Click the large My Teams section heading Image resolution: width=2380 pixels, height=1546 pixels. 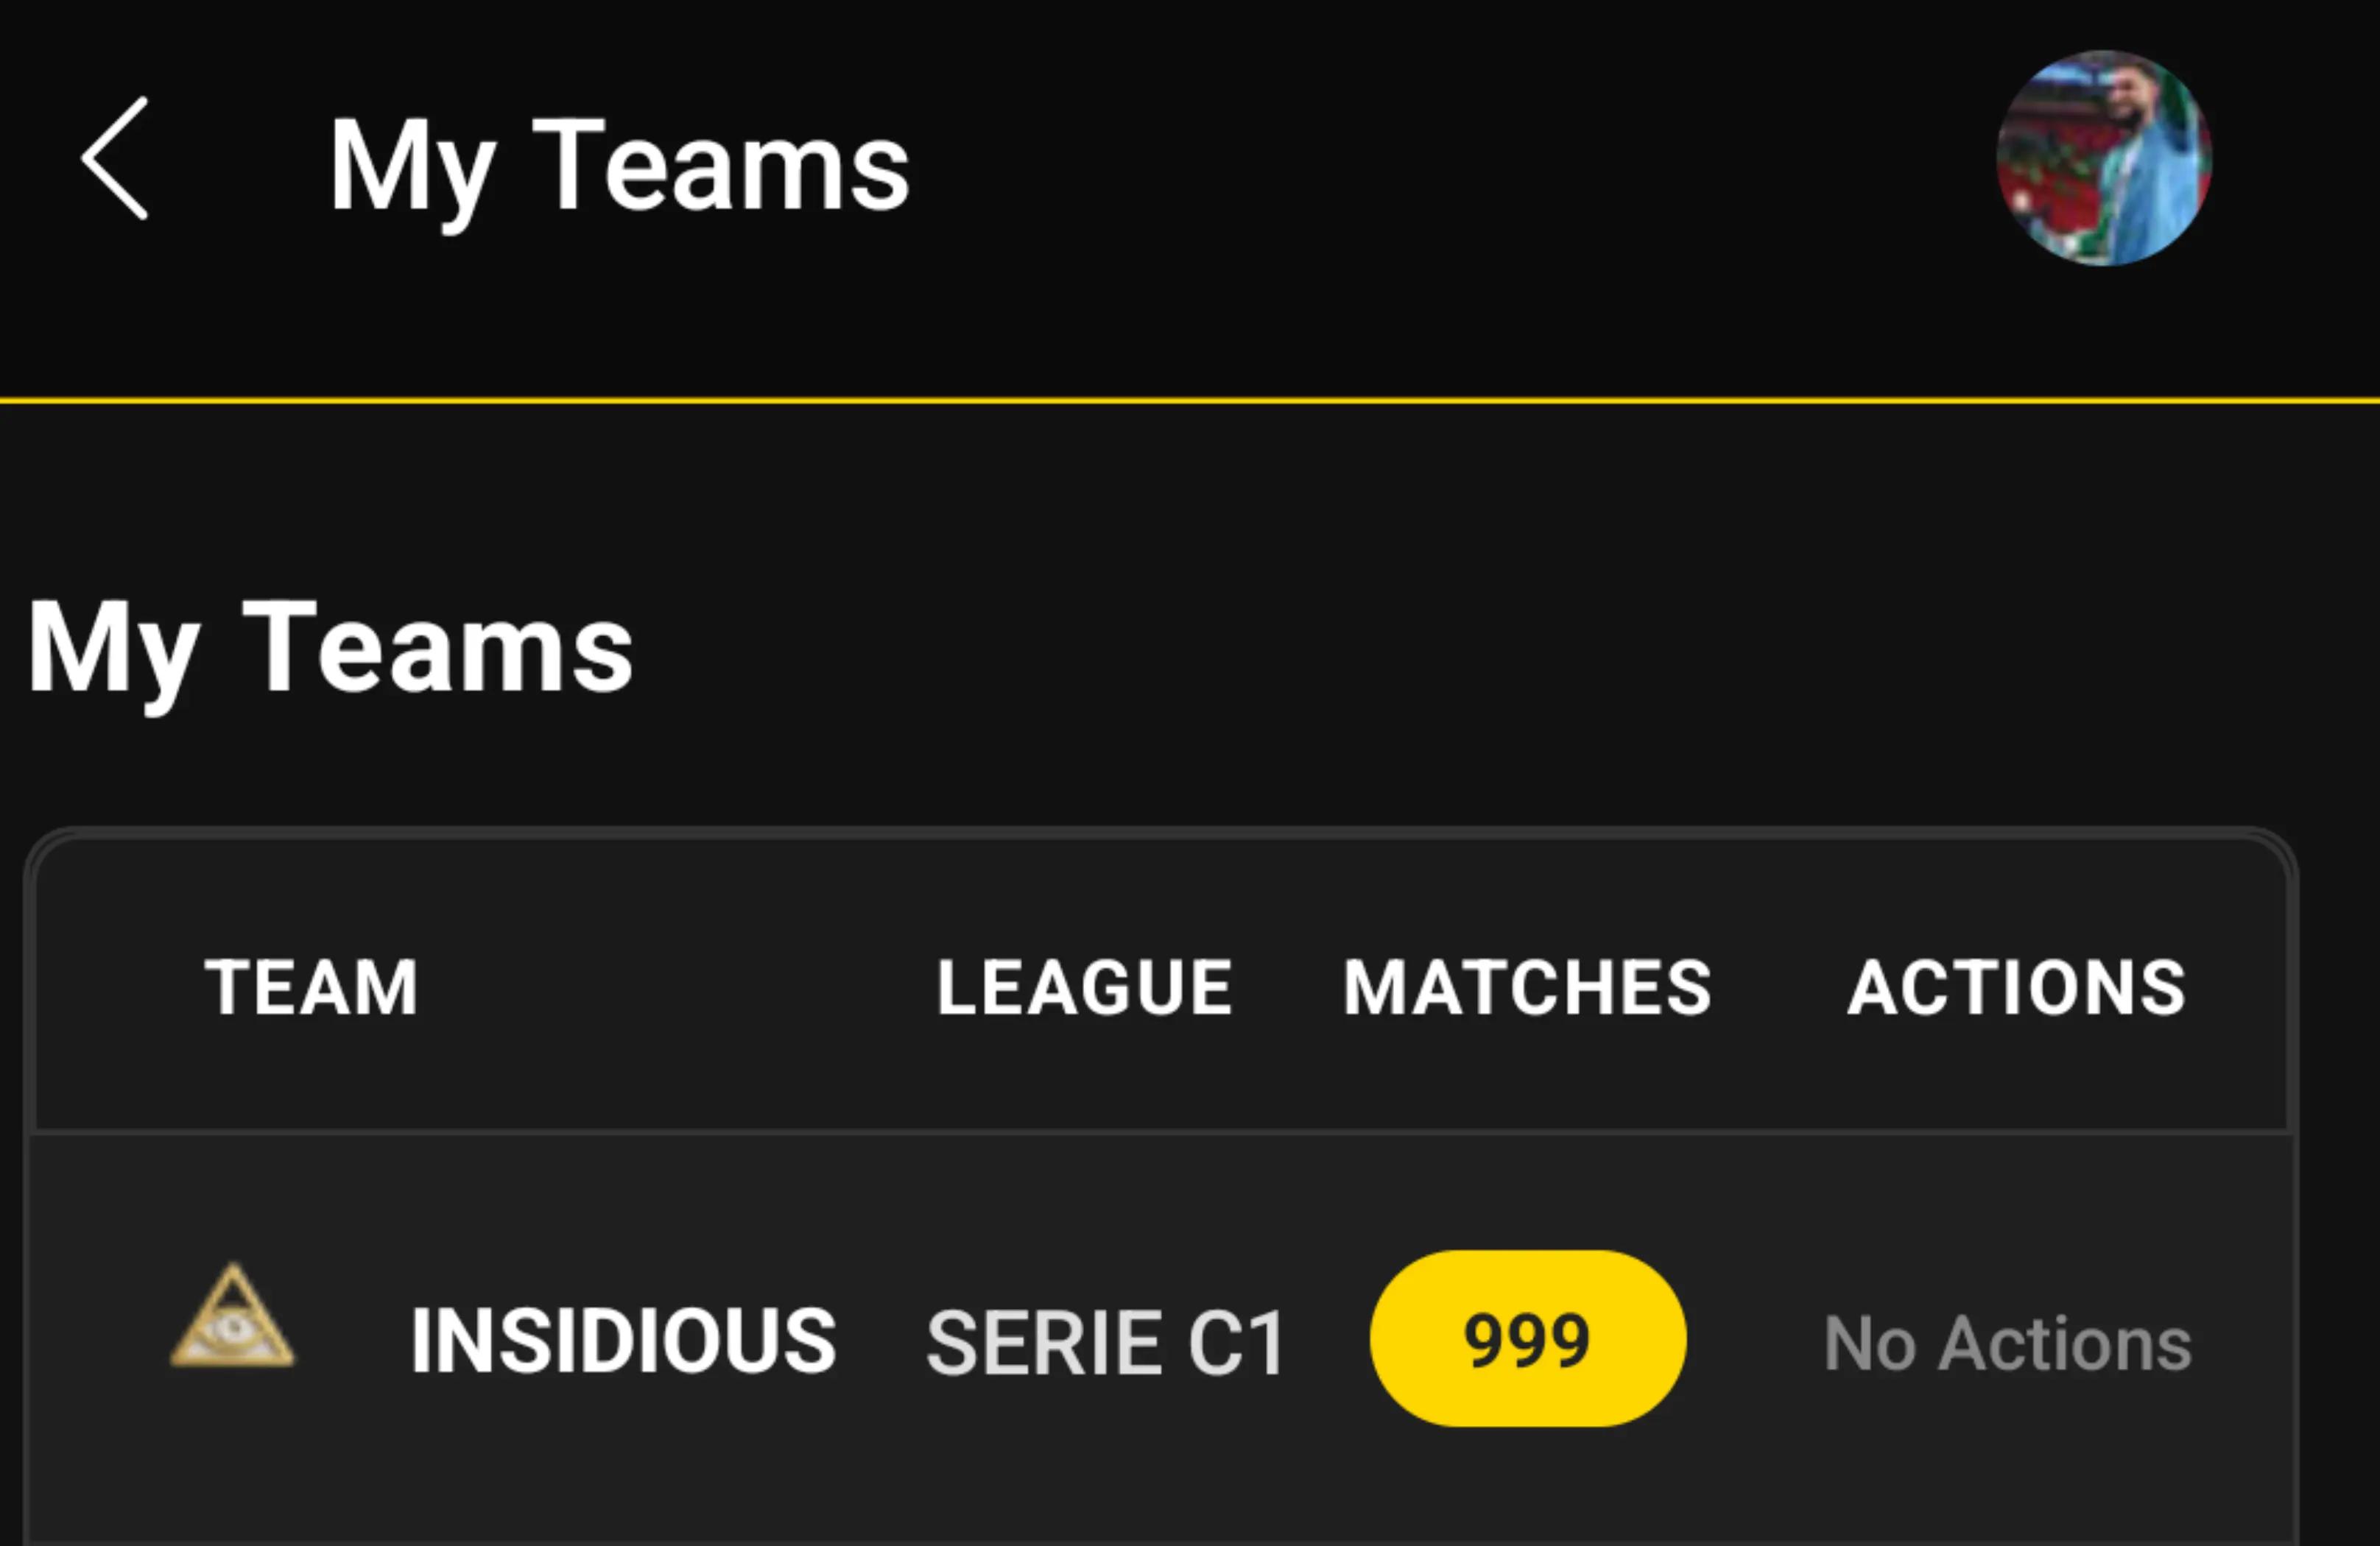click(330, 648)
